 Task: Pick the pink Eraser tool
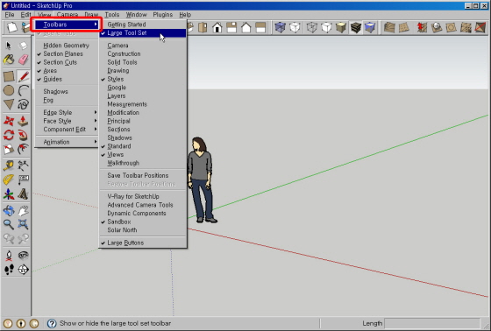[23, 60]
